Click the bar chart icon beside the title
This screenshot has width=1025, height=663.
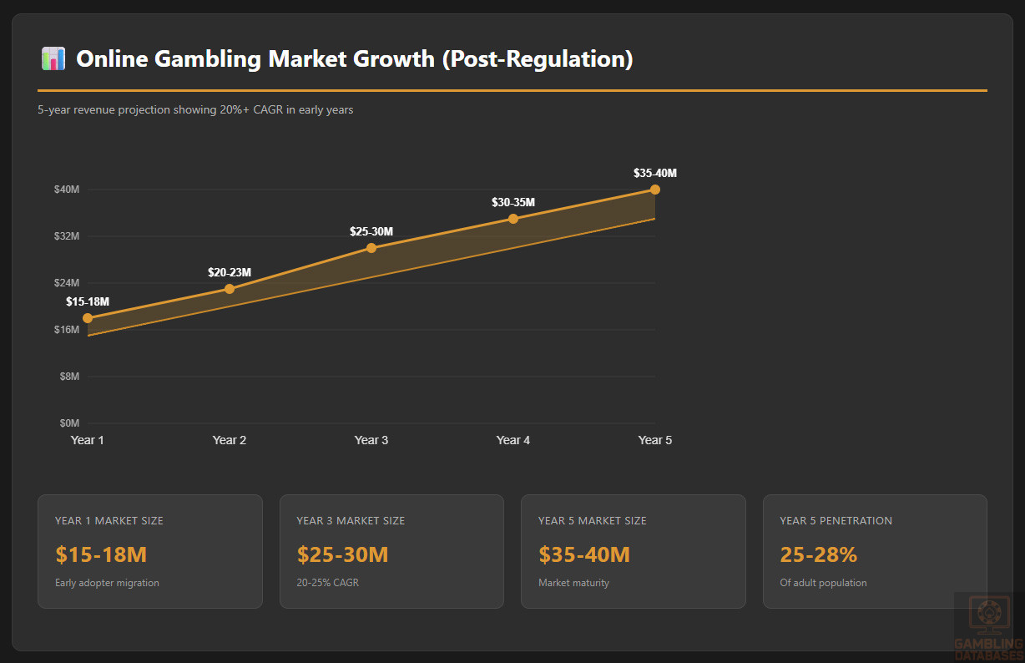tap(53, 59)
